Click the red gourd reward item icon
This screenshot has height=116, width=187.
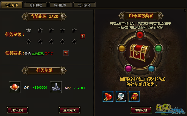(x=108, y=96)
